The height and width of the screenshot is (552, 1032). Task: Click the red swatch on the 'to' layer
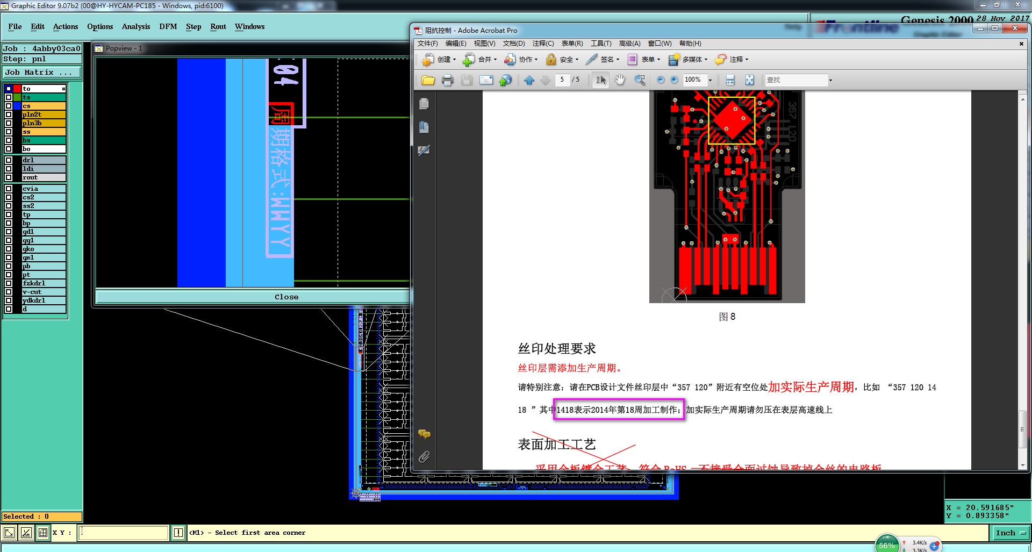[x=18, y=89]
